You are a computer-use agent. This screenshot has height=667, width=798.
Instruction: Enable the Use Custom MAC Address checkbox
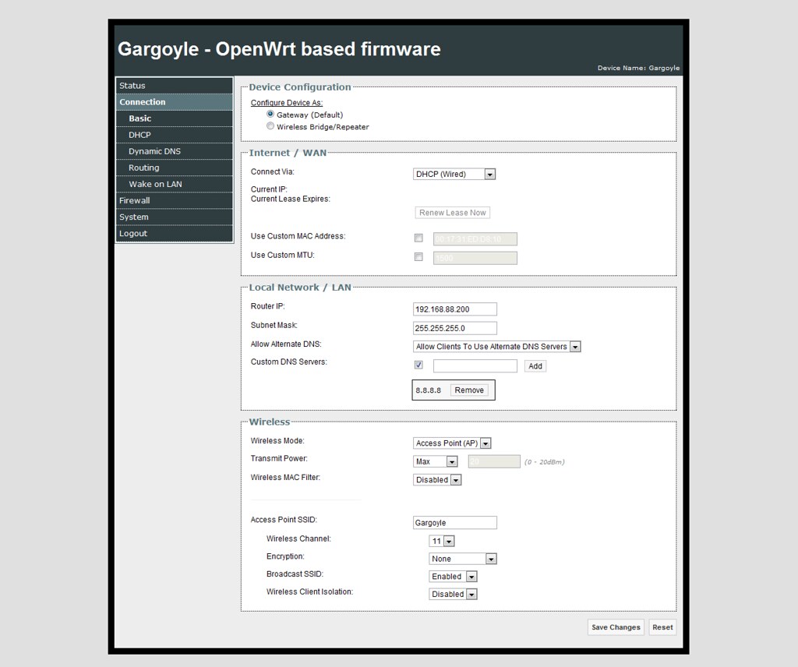pos(418,238)
